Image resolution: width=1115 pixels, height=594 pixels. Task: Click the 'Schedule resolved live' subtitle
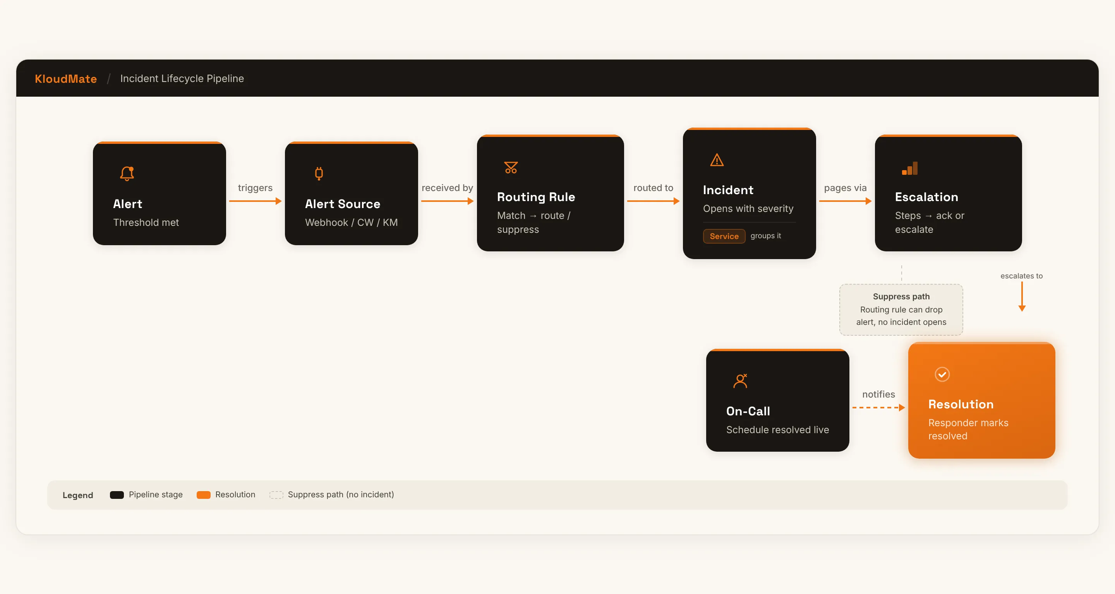click(777, 430)
